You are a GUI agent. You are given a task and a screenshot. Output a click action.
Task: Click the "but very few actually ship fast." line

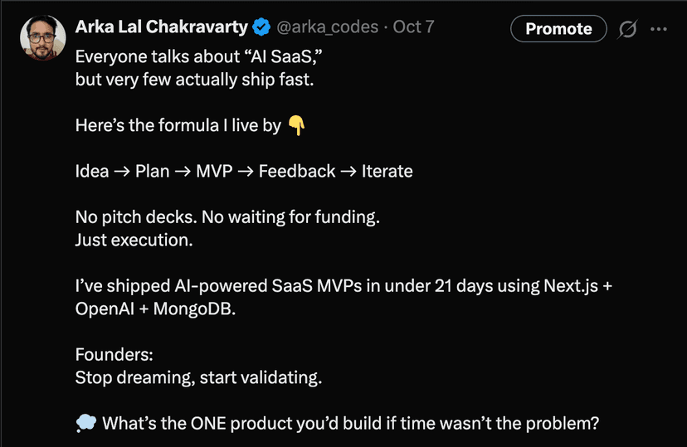[192, 81]
